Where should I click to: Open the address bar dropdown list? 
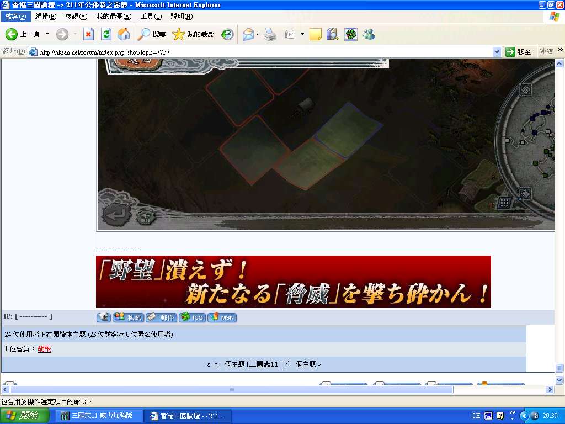click(497, 52)
